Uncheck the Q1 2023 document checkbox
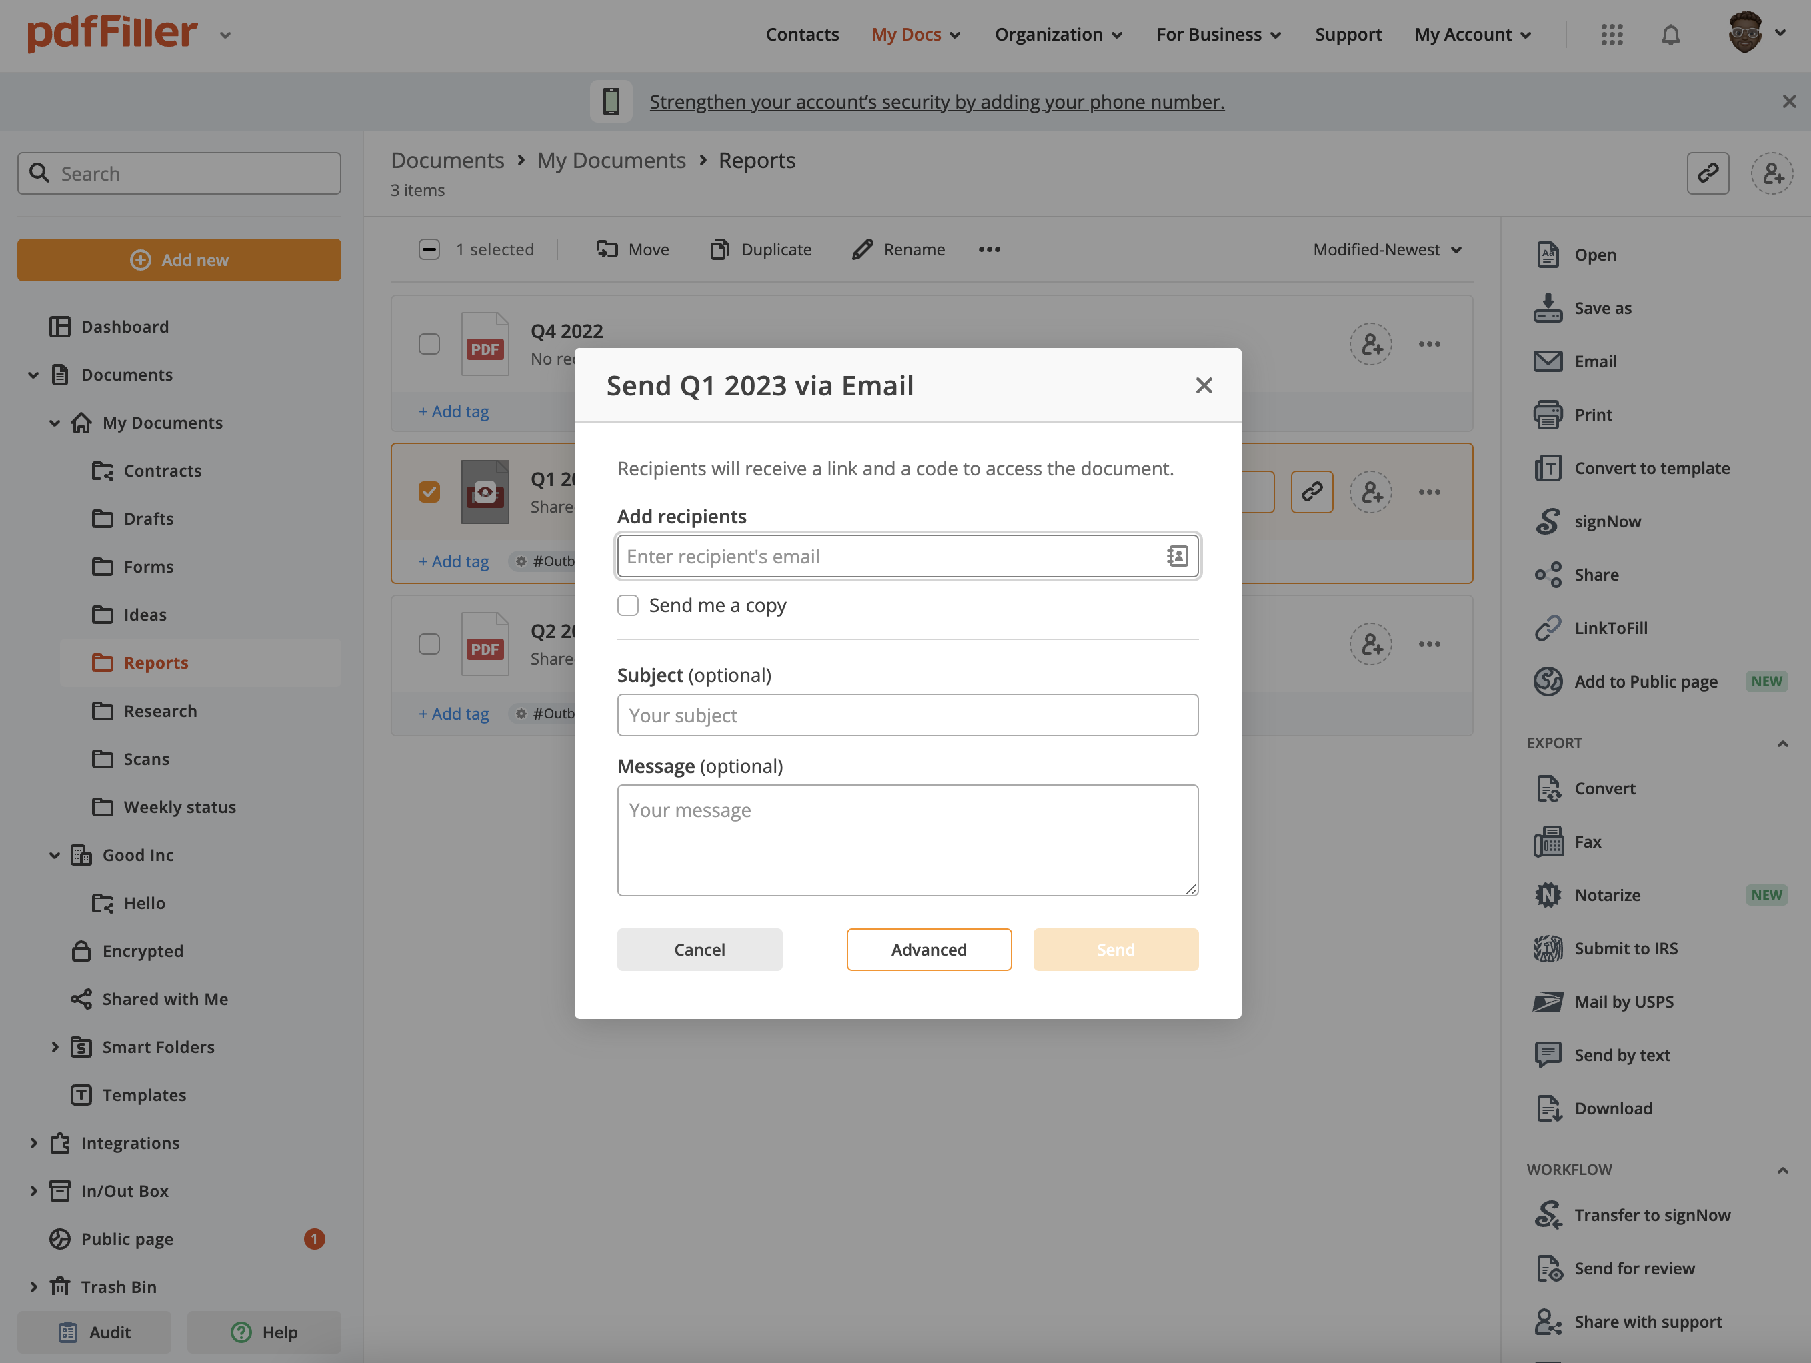The width and height of the screenshot is (1811, 1363). 429,492
